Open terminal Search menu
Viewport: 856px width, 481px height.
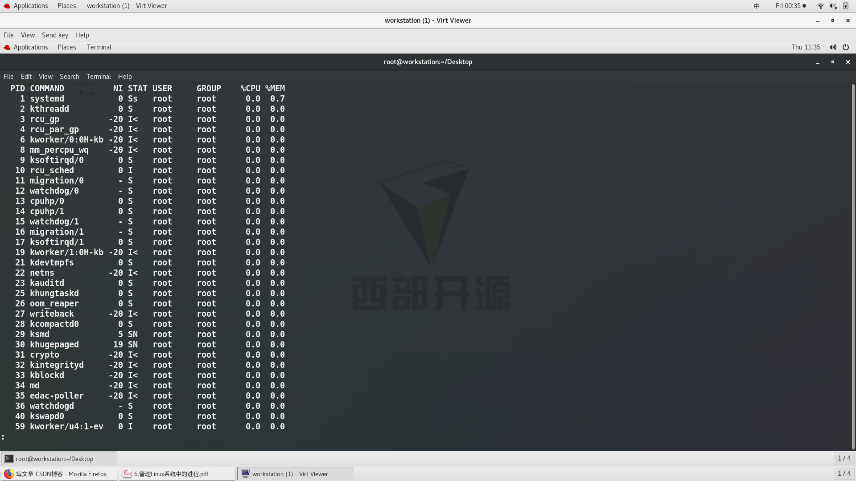coord(69,77)
